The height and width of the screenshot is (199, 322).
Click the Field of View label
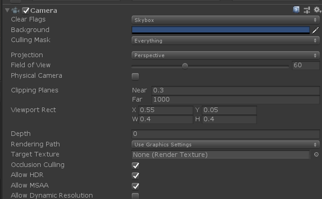[31, 65]
